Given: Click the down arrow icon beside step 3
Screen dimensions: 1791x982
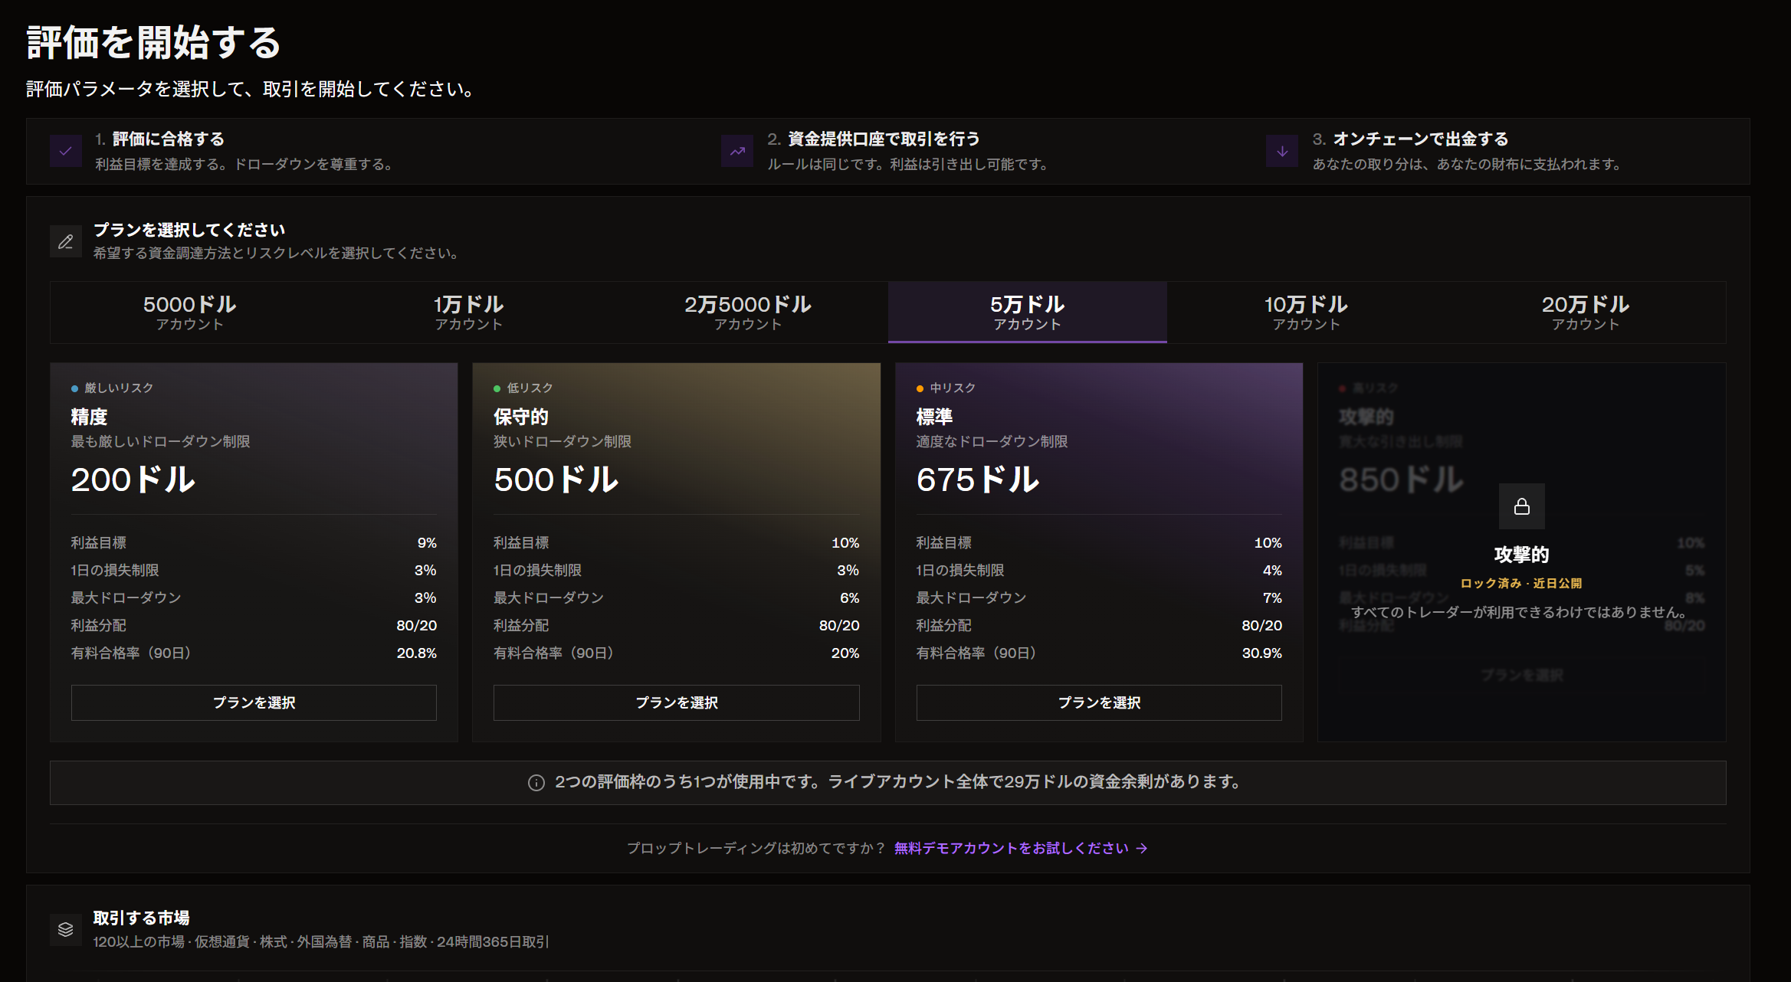Looking at the screenshot, I should point(1282,151).
